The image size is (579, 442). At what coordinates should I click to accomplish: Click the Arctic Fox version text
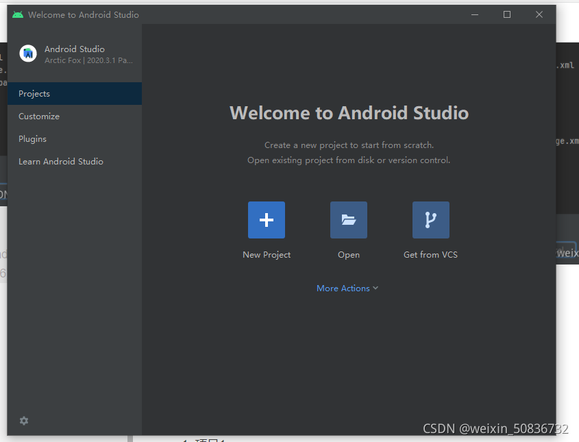pos(88,60)
